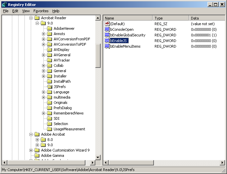Click the Registry Editor title bar icon

tap(4, 5)
